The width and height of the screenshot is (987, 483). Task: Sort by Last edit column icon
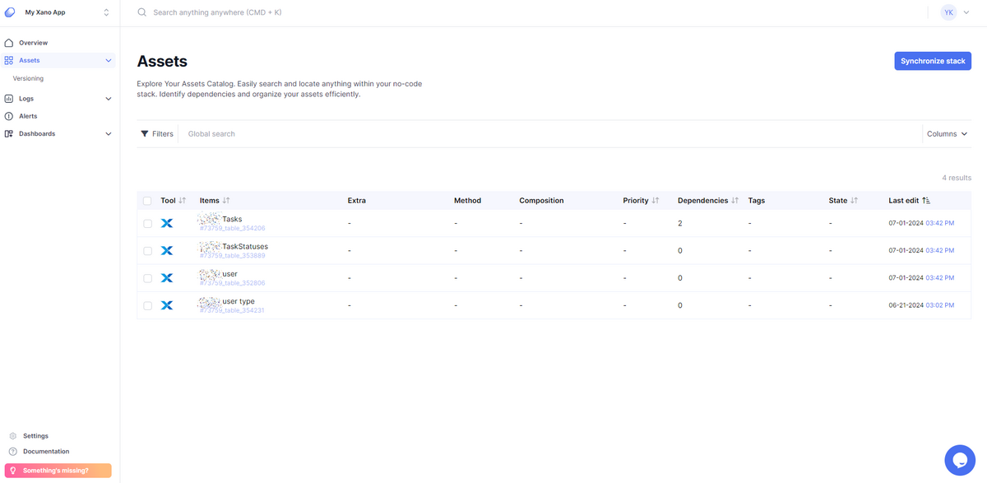click(x=926, y=201)
